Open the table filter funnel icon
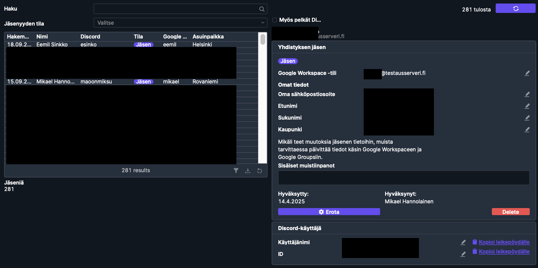This screenshot has height=268, width=538. coord(236,171)
